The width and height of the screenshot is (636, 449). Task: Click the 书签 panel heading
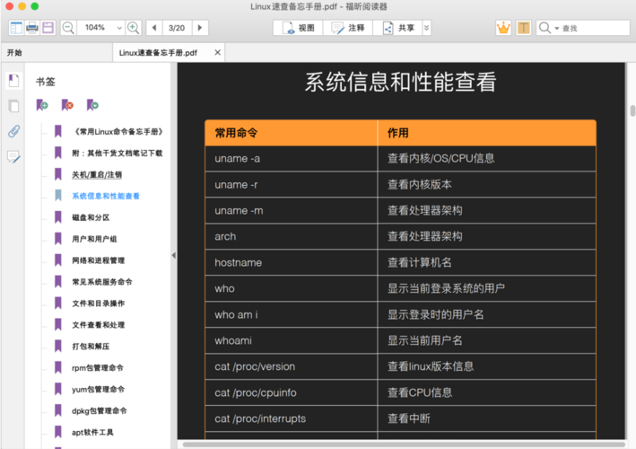pos(46,82)
